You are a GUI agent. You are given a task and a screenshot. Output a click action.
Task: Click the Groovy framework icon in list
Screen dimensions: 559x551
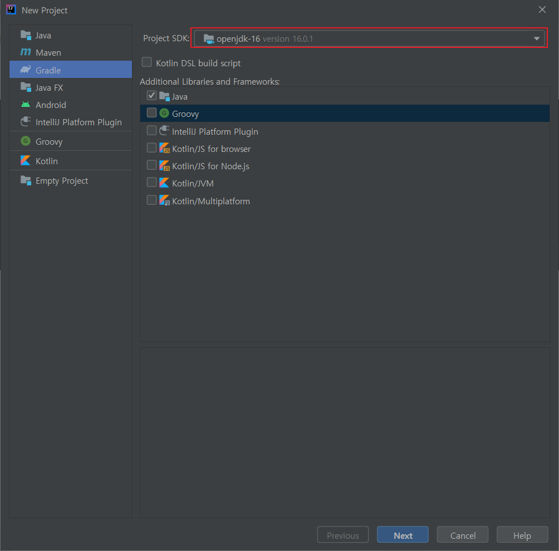coord(164,114)
